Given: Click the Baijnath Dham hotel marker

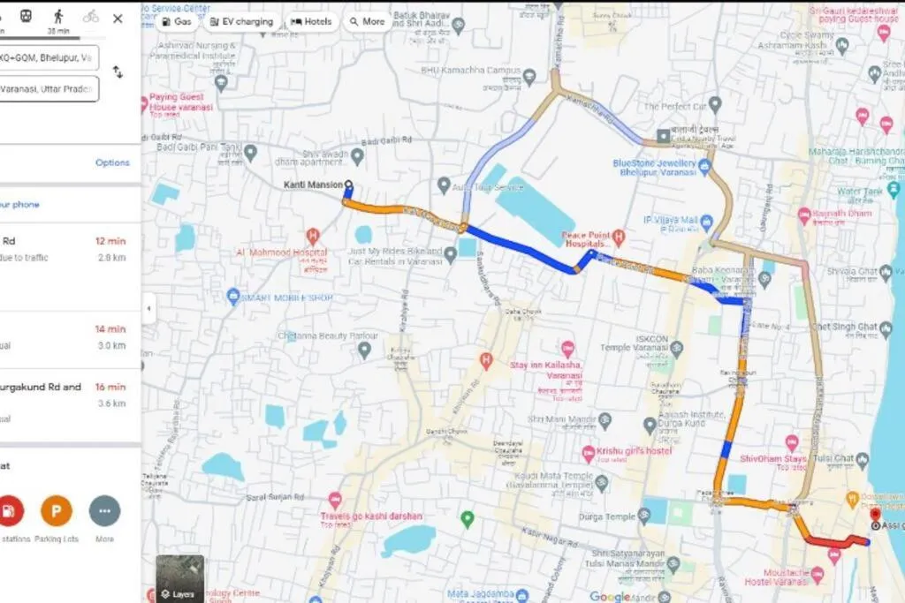Looking at the screenshot, I should point(804,216).
